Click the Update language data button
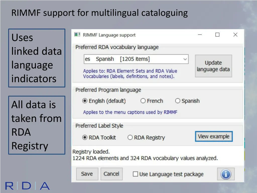 (213, 66)
